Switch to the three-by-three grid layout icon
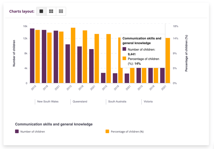Viewport: 214px width, 149px height. (61, 11)
